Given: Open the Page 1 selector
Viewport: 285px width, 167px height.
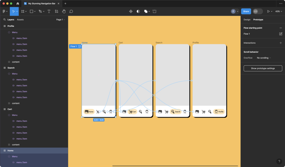Looking at the screenshot, I should (x=61, y=19).
